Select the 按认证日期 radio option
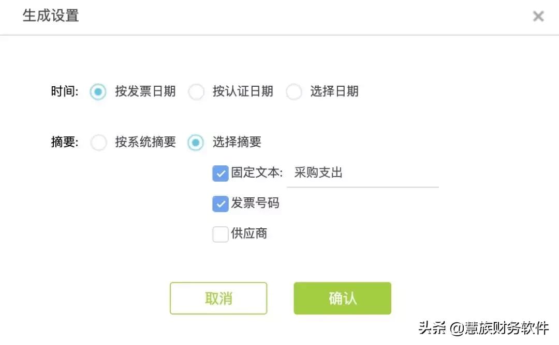 point(197,91)
